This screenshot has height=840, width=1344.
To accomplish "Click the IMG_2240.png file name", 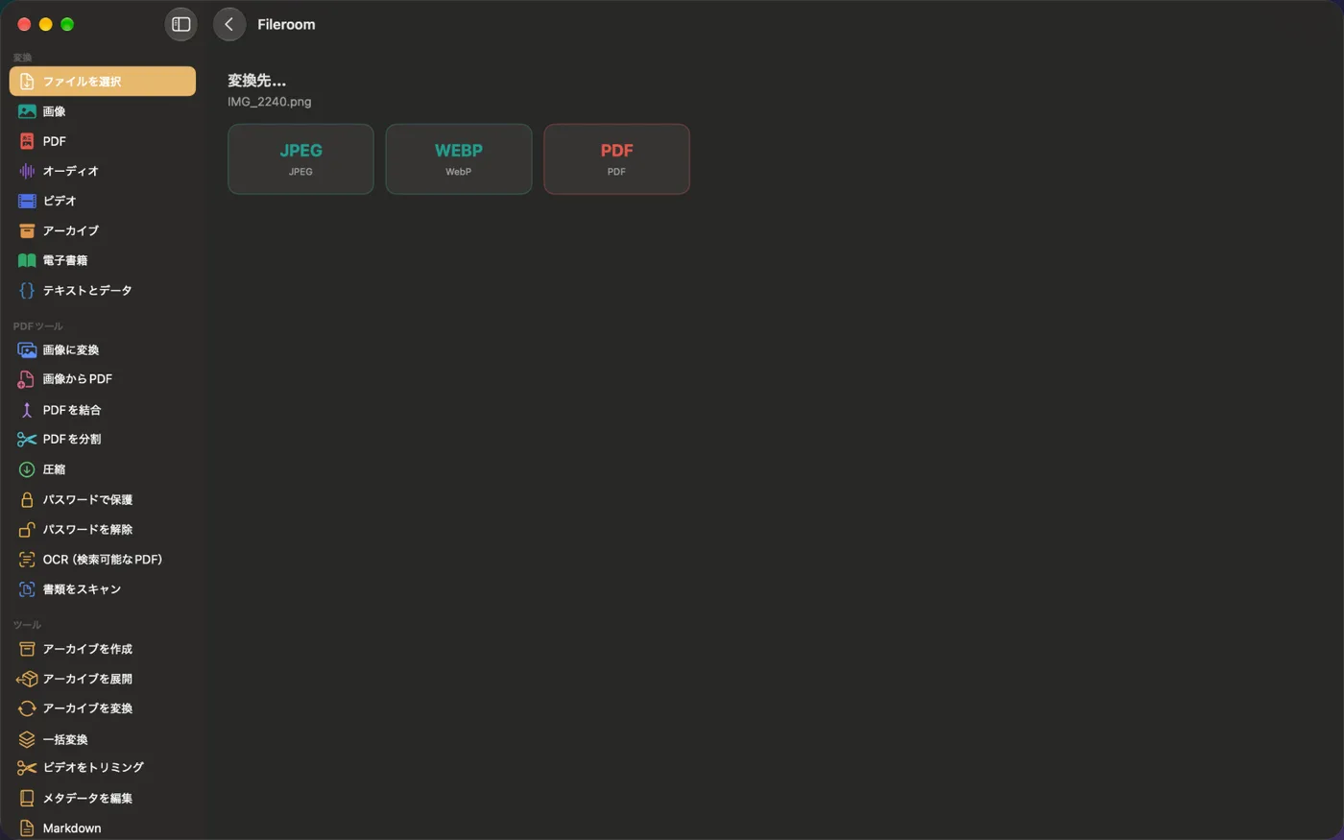I will point(270,102).
